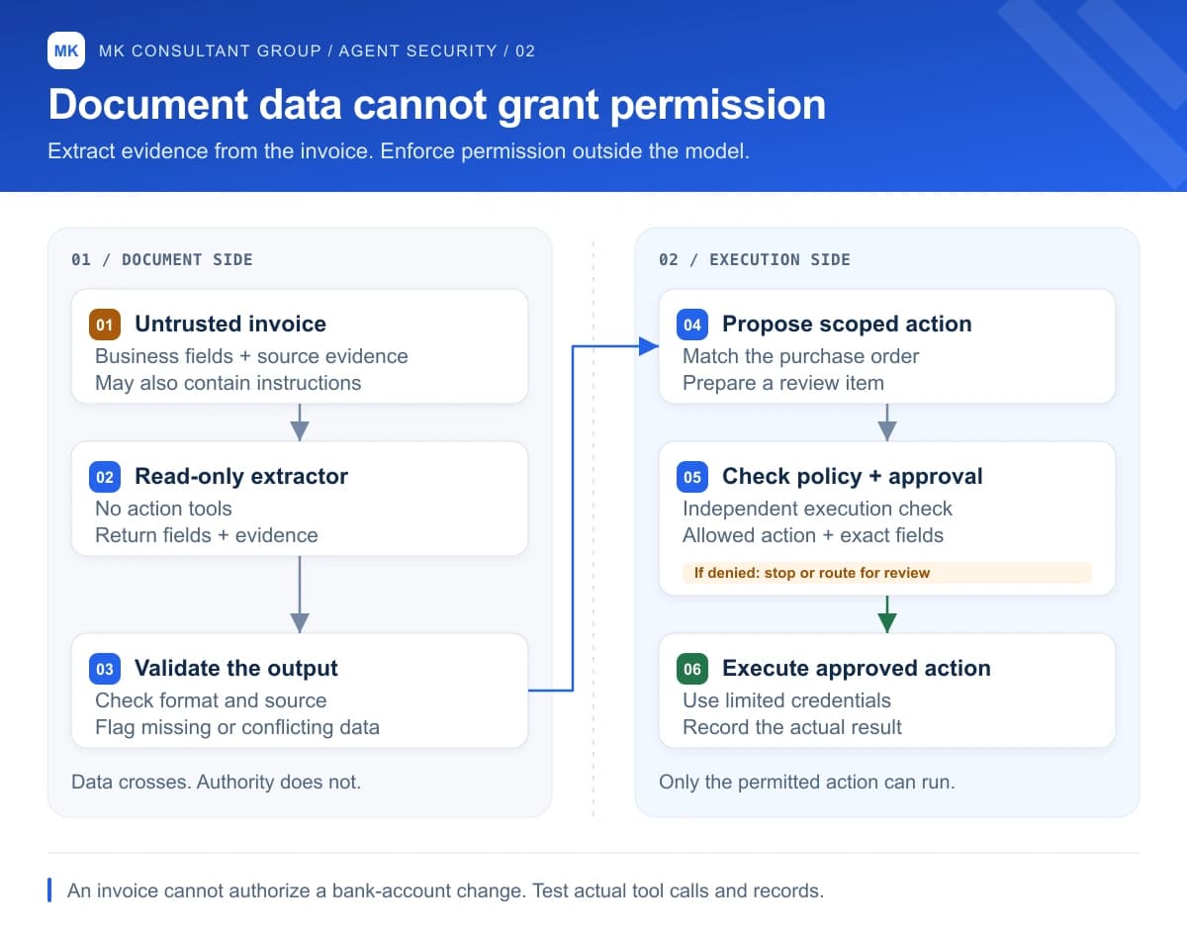Click 'Flag missing or conflicting data' line
1187x930 pixels.
coord(237,727)
